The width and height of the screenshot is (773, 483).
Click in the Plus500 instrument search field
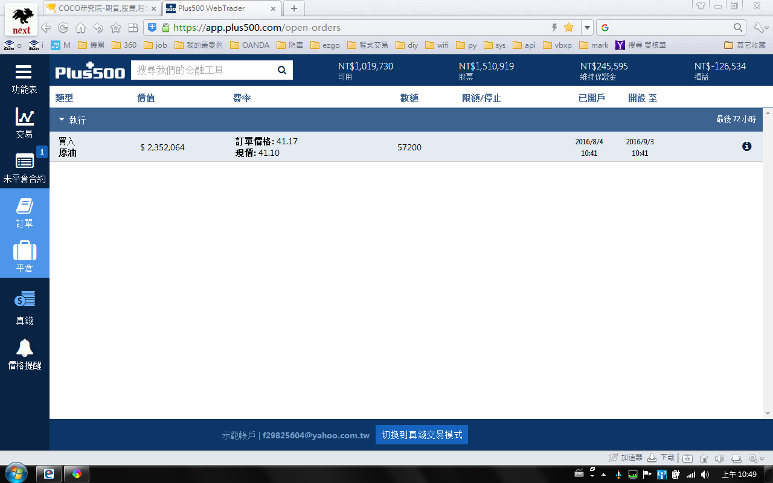pos(202,70)
